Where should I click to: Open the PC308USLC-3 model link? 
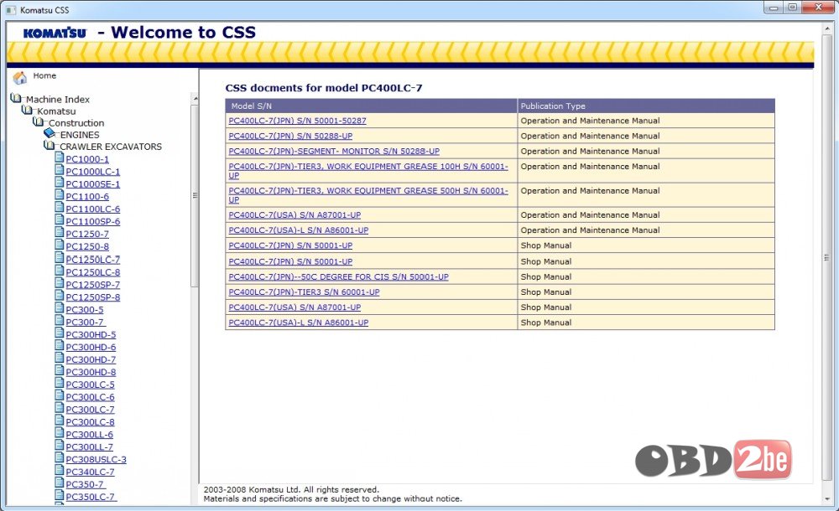pyautogui.click(x=96, y=460)
